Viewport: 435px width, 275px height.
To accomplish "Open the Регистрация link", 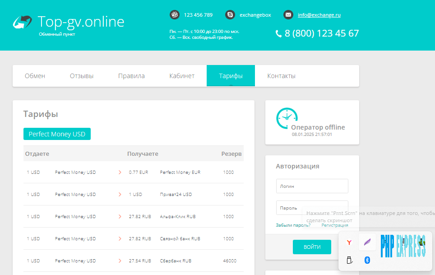I will 334,225.
